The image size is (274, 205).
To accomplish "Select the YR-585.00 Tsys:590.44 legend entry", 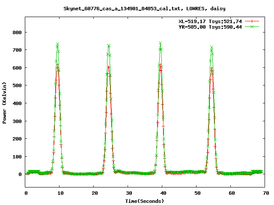I will click(210, 27).
